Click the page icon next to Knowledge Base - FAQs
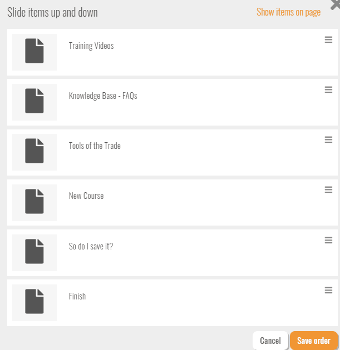This screenshot has width=340, height=350. [x=35, y=101]
